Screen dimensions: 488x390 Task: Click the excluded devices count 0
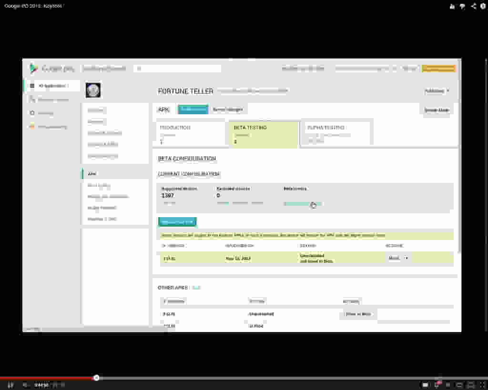click(x=218, y=196)
